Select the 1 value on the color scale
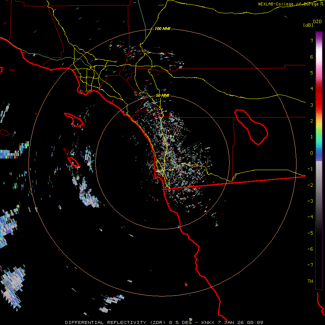This screenshot has width=325, height=325. 312,137
